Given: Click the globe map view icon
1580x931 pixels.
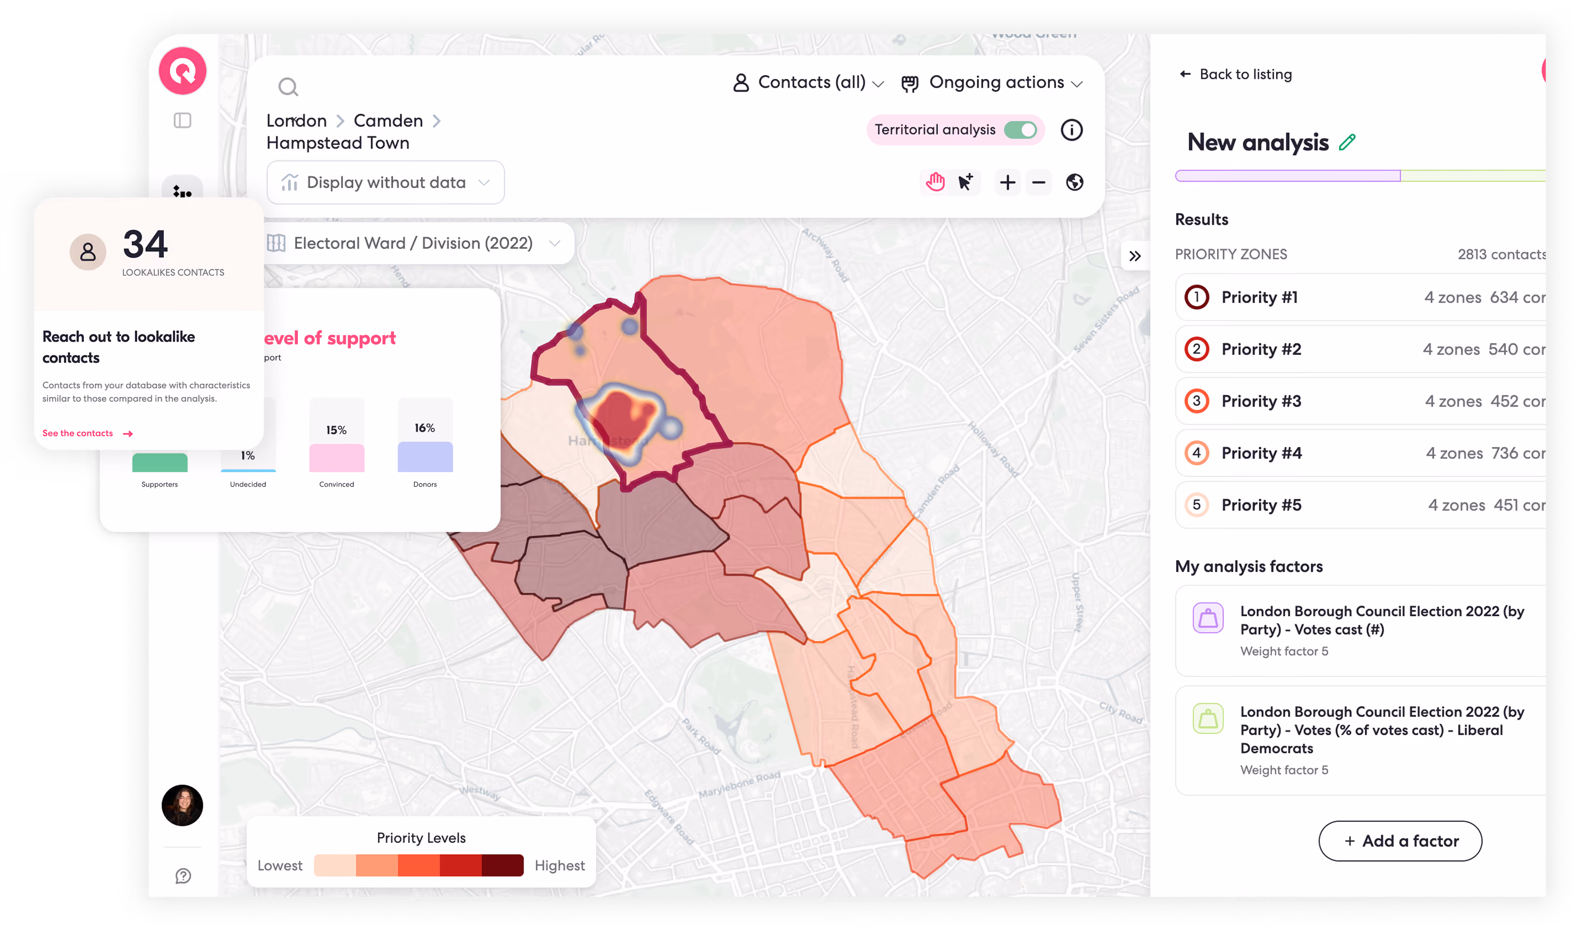Looking at the screenshot, I should pyautogui.click(x=1075, y=182).
